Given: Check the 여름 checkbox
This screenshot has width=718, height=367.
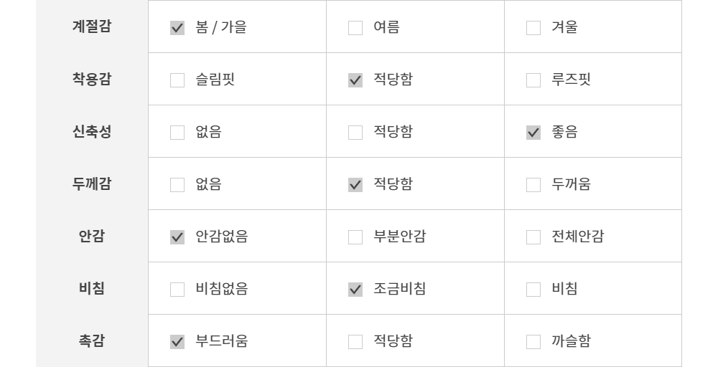Looking at the screenshot, I should 355,28.
